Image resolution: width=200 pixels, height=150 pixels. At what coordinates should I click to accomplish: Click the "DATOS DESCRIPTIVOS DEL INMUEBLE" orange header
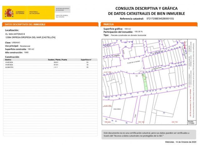pyautogui.click(x=50, y=24)
